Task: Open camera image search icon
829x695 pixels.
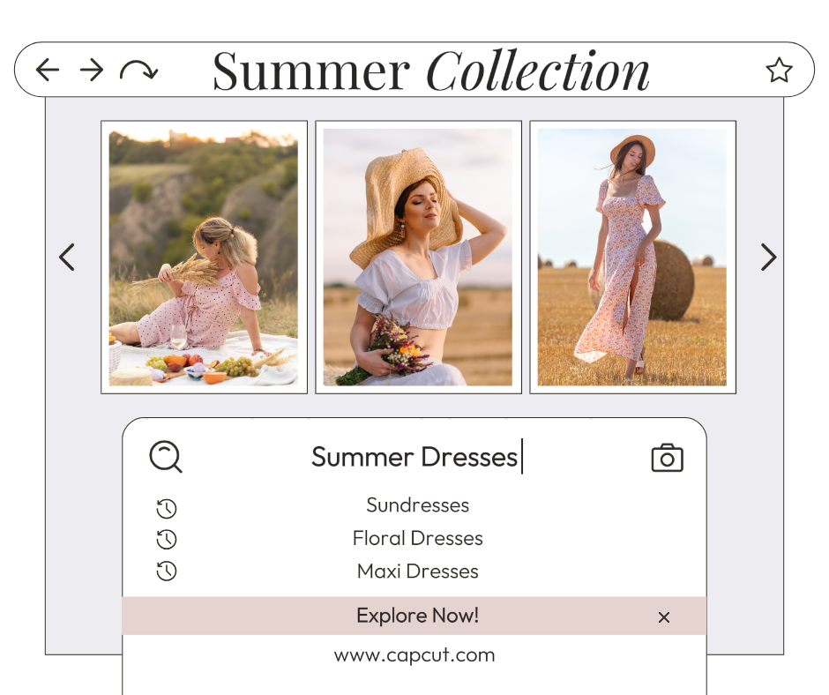Action: pos(667,458)
